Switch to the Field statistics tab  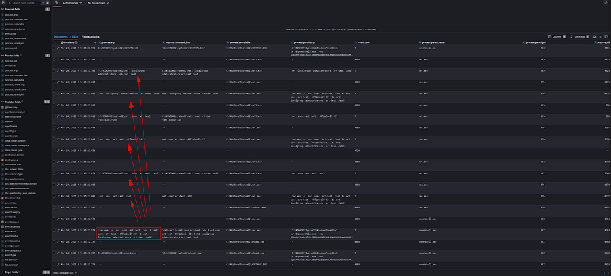91,36
